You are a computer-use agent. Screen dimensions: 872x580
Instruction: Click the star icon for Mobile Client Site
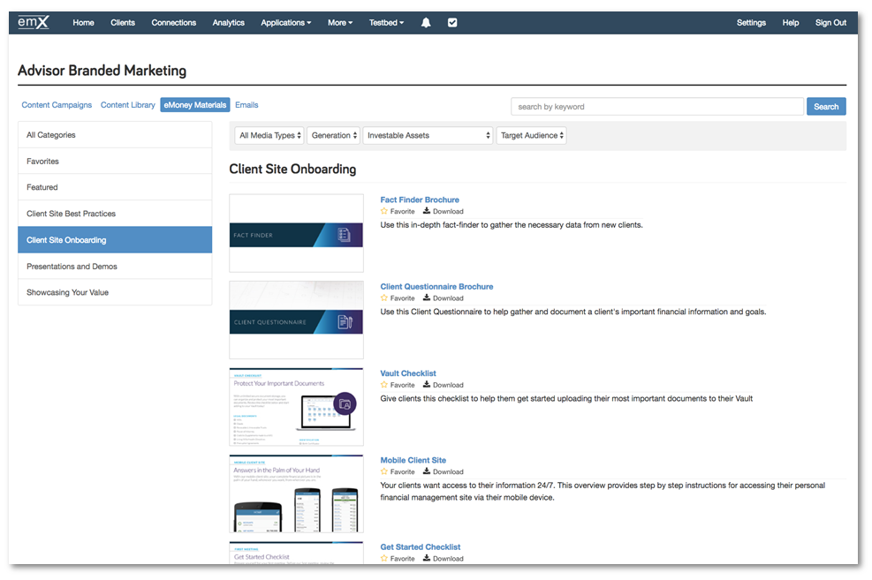click(x=384, y=471)
